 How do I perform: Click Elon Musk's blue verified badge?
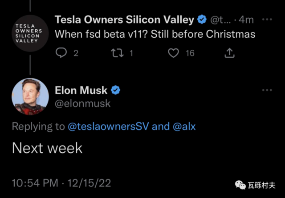click(x=115, y=91)
